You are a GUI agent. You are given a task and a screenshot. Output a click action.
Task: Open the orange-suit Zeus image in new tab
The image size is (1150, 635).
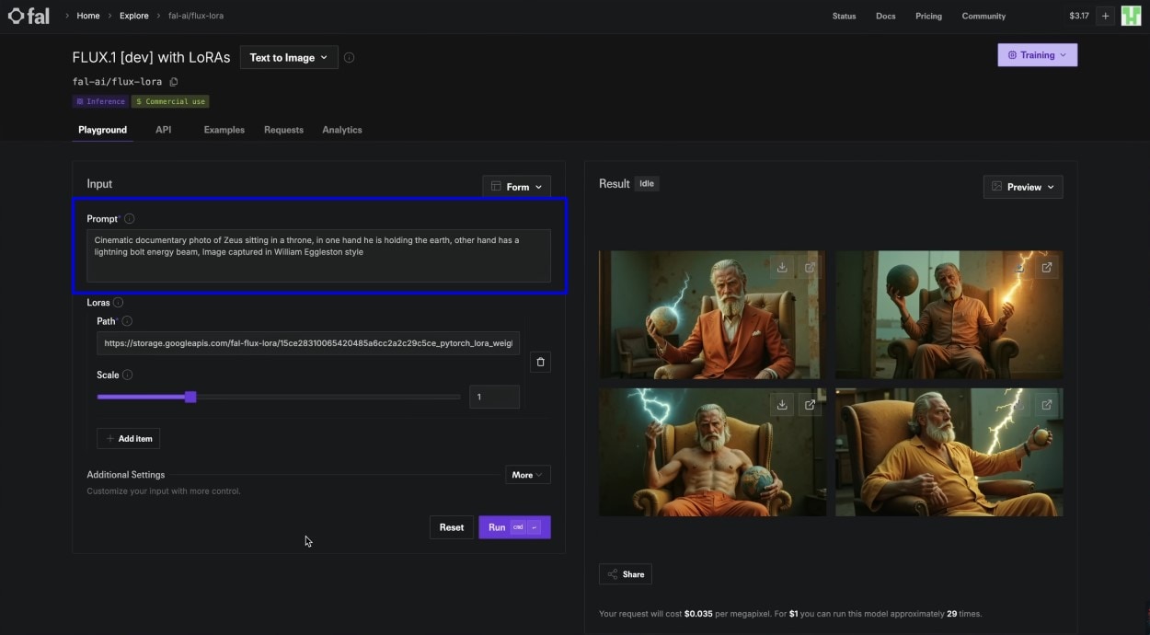point(811,268)
